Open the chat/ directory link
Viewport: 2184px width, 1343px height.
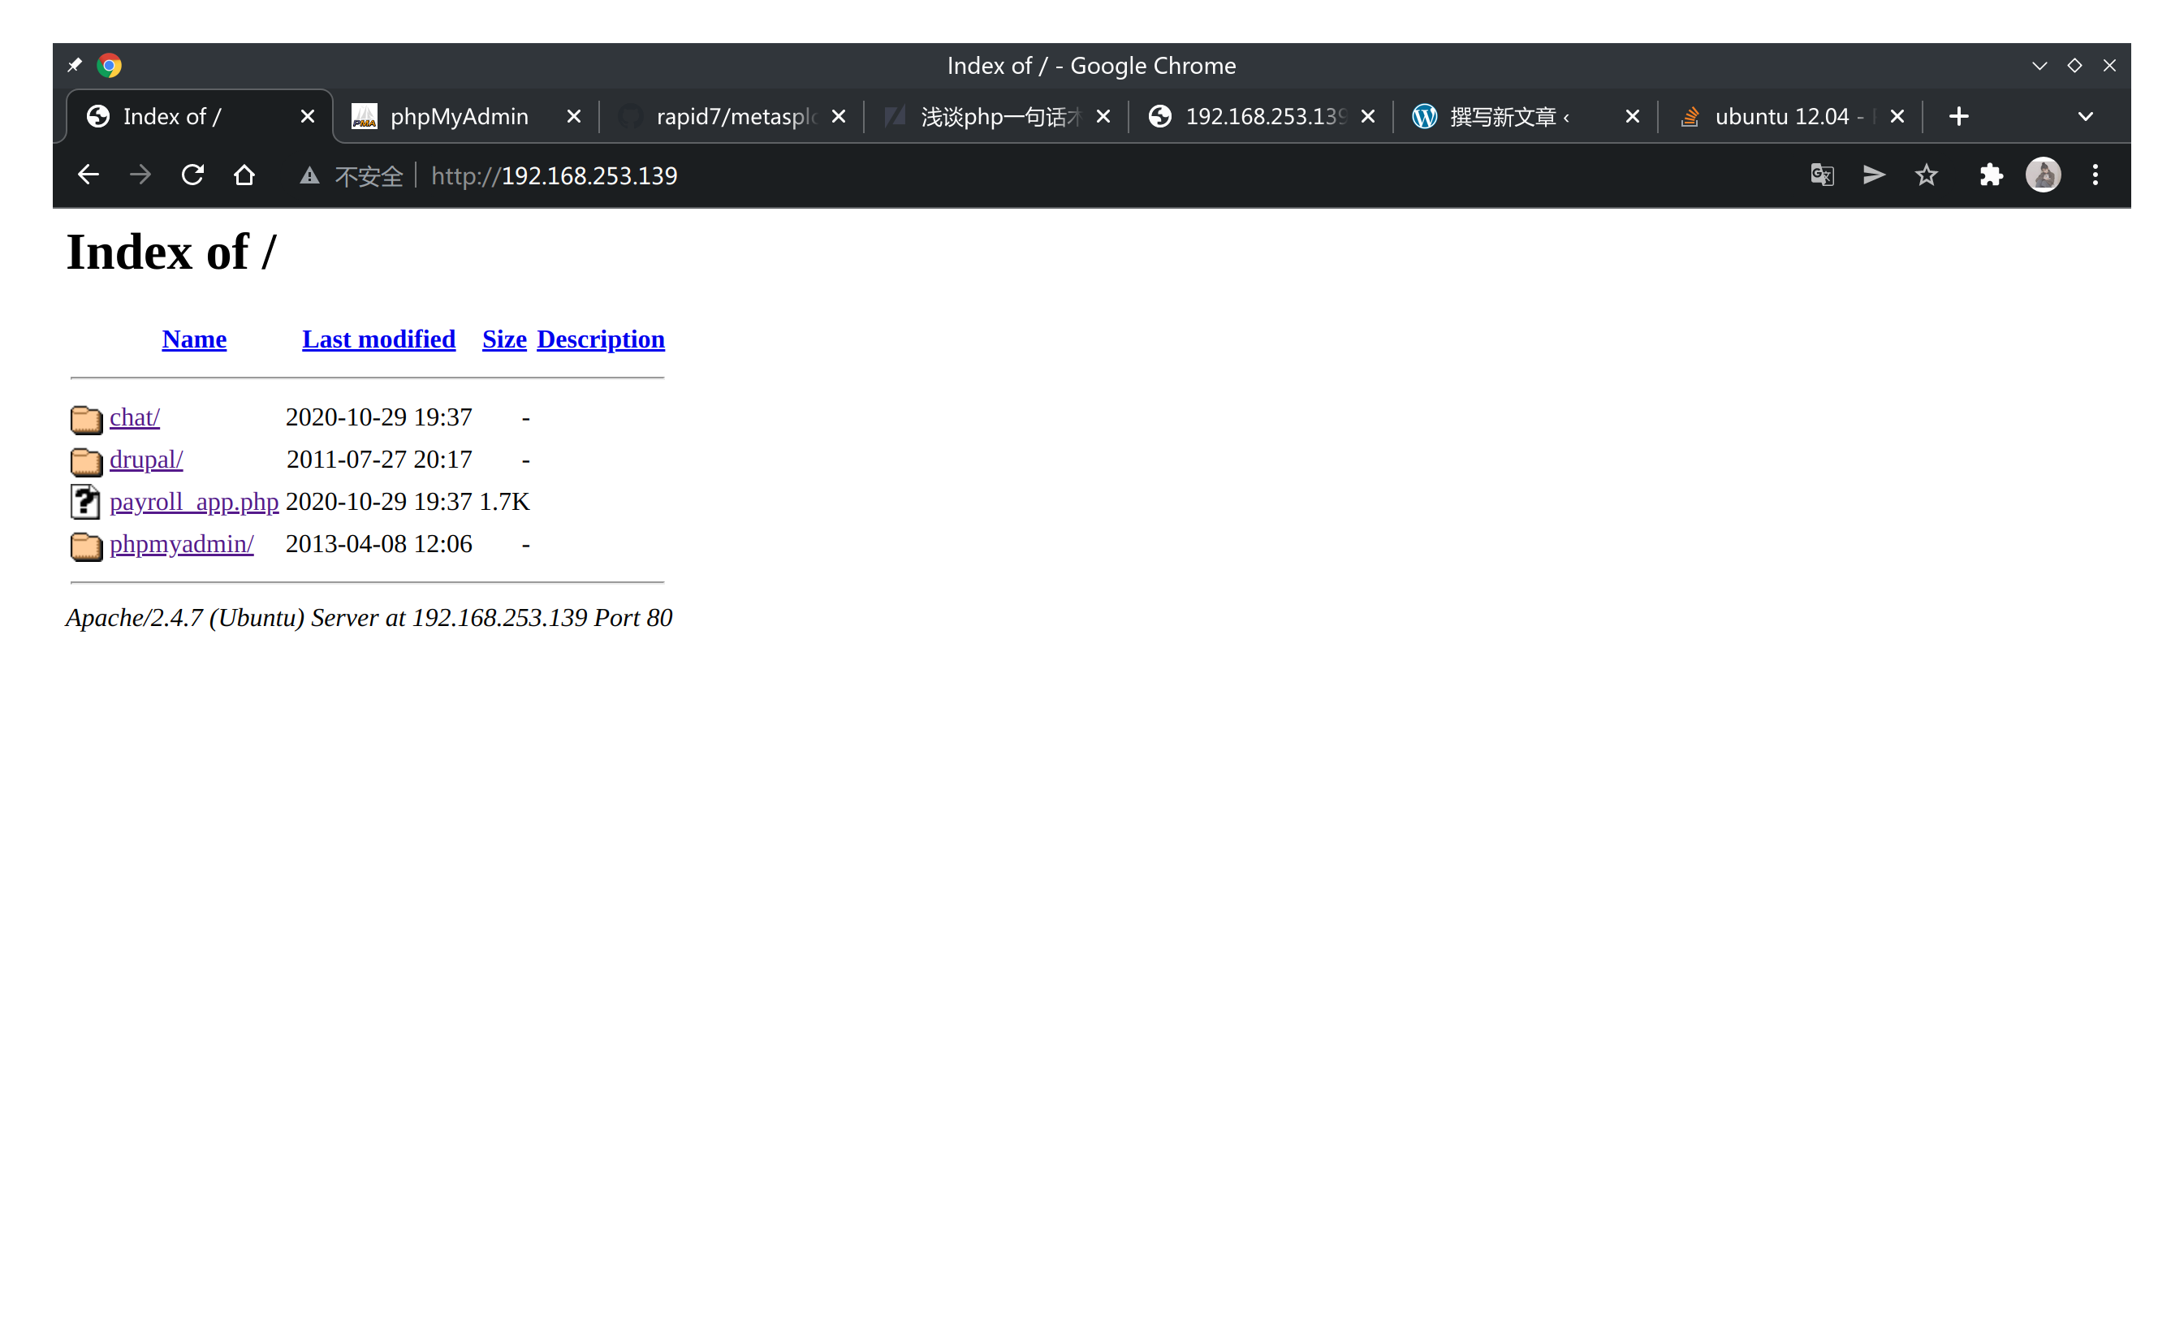point(135,417)
